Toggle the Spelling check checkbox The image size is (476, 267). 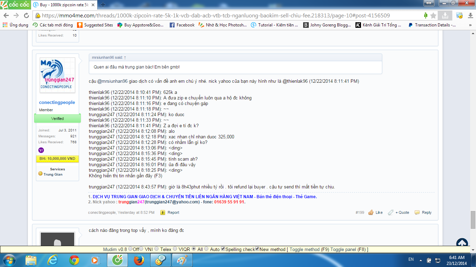click(223, 249)
